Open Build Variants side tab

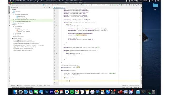tap(9, 79)
